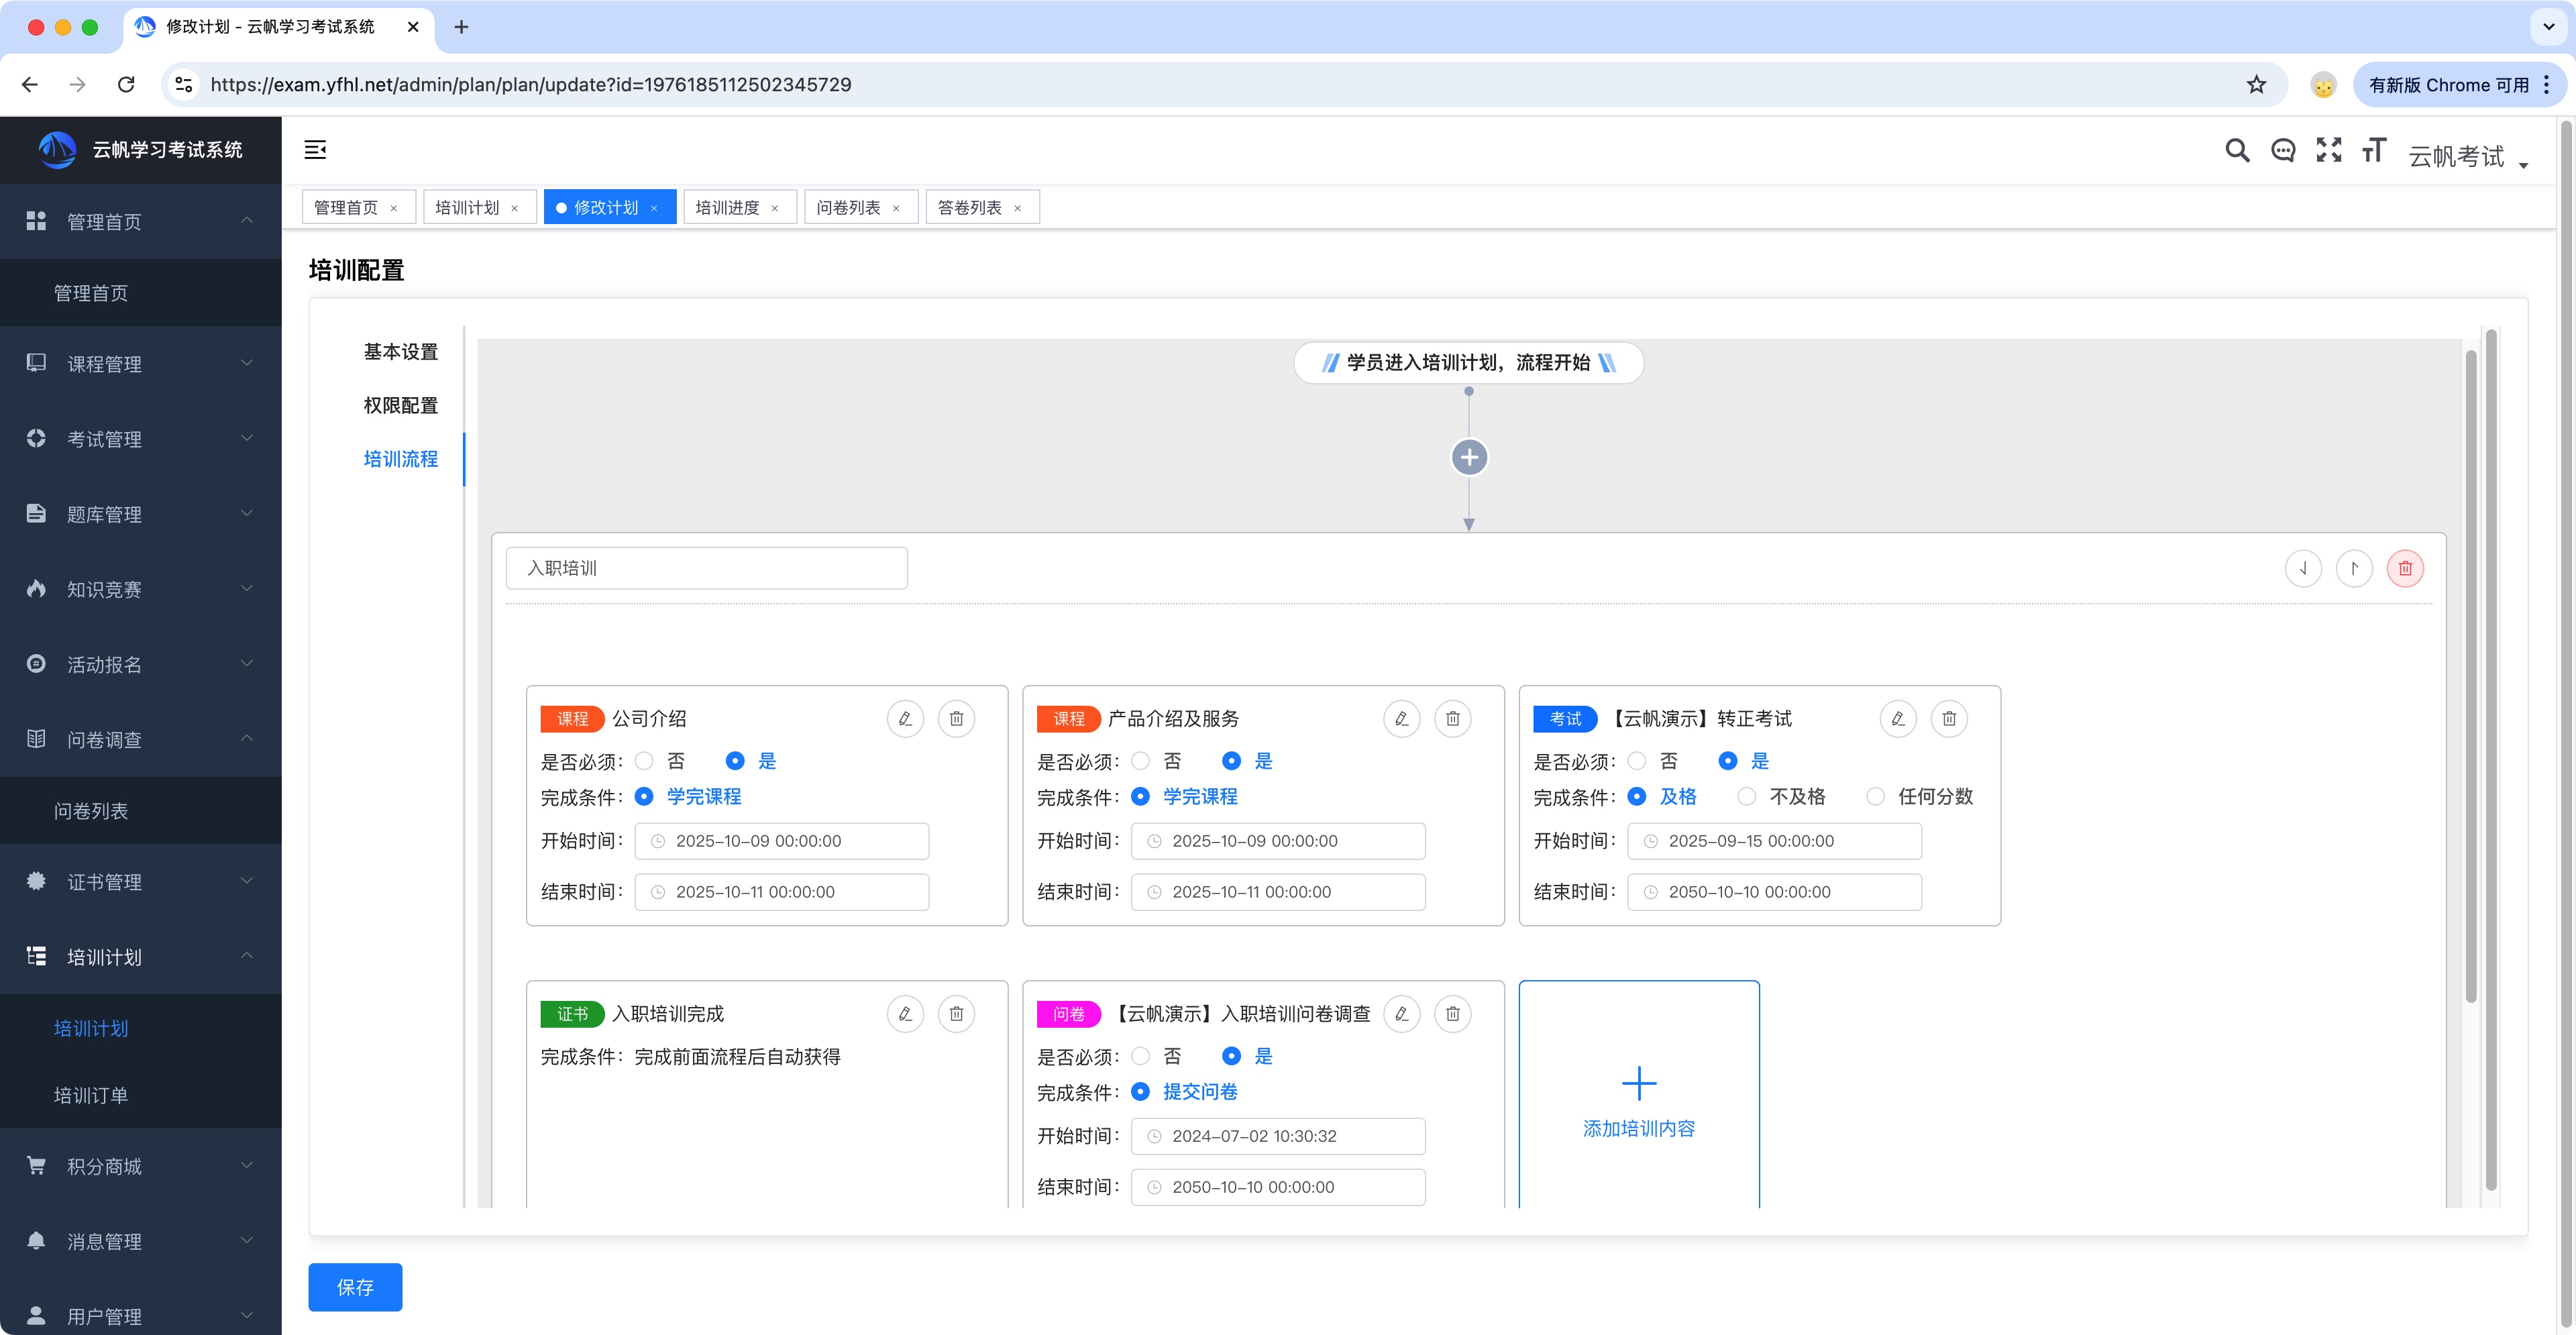Open the 基本设置 settings section
This screenshot has height=1335, width=2576.
click(x=400, y=351)
